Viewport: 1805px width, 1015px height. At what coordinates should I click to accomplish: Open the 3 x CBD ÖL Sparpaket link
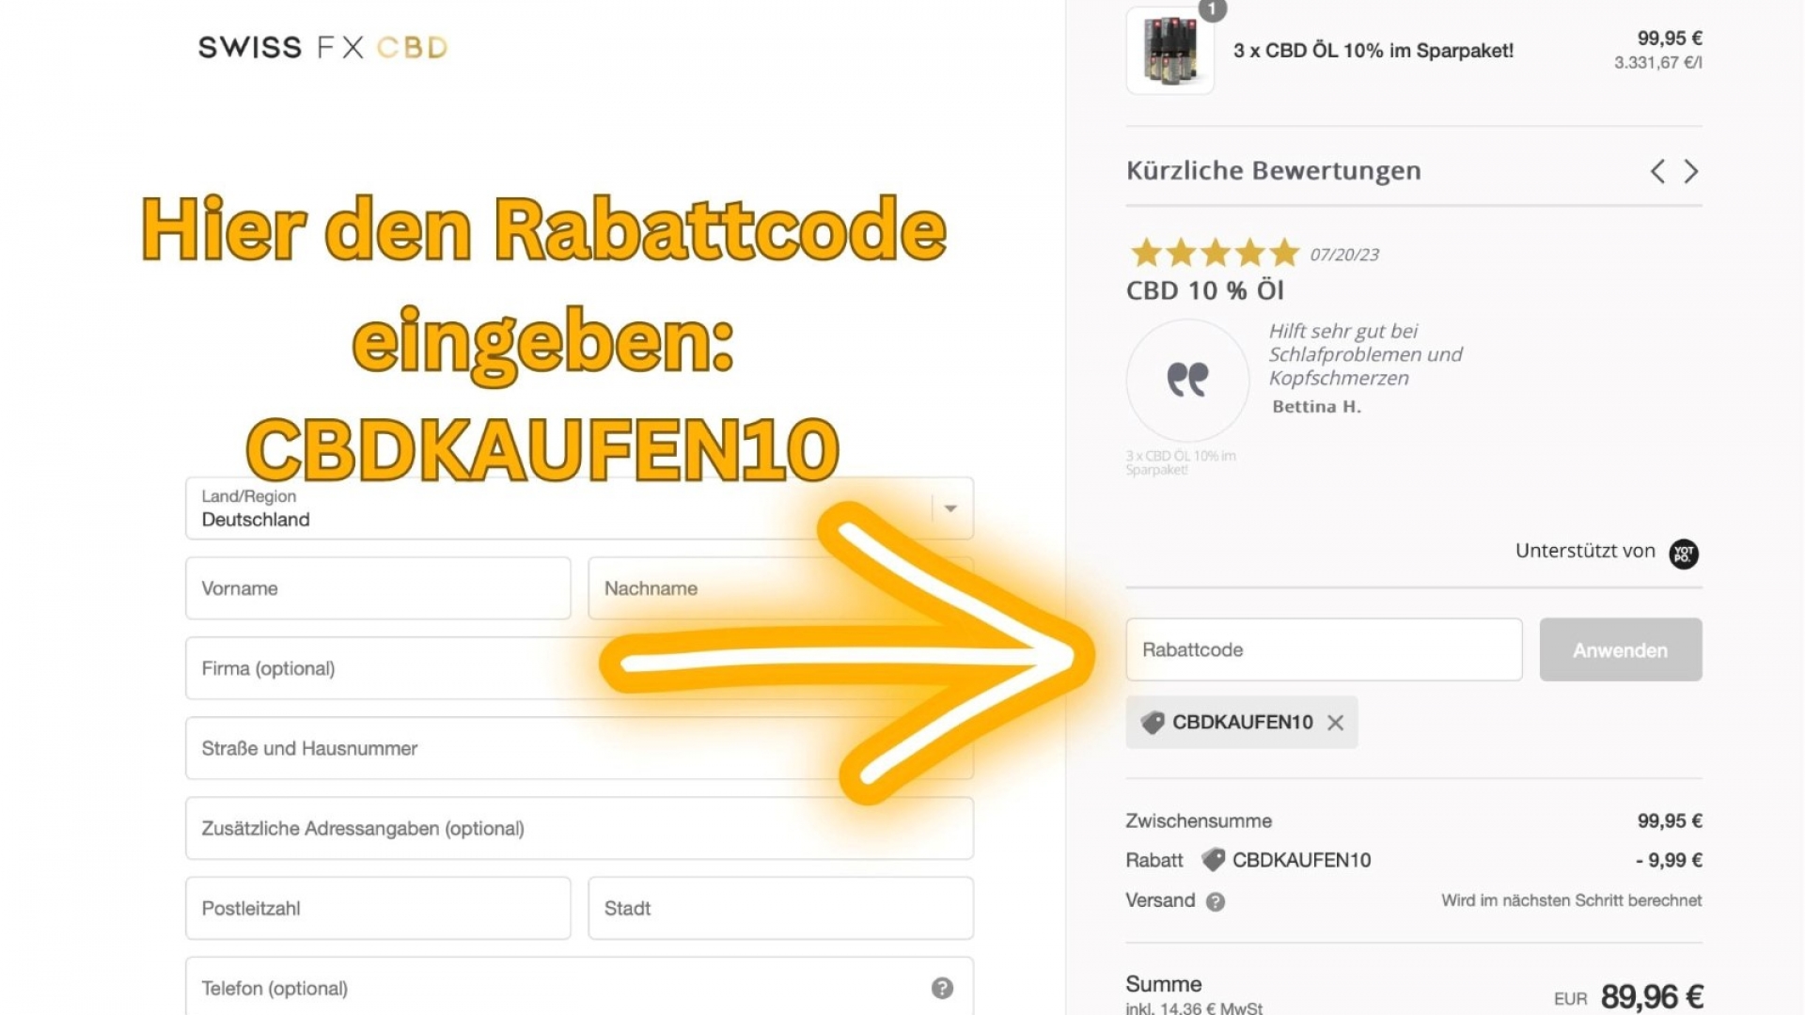[1373, 51]
